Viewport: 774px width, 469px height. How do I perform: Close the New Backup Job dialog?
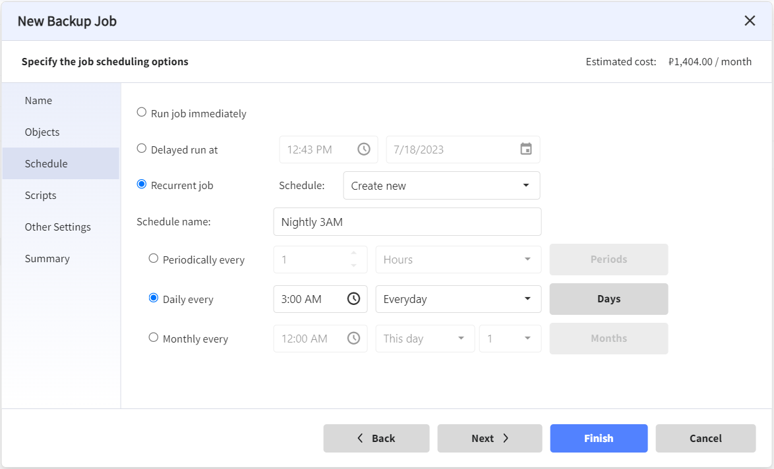coord(750,21)
